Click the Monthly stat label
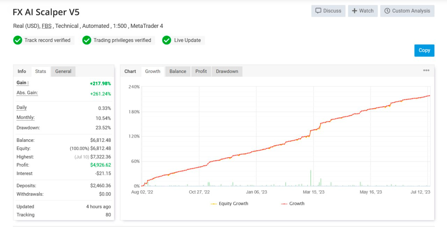The height and width of the screenshot is (227, 447). pyautogui.click(x=25, y=118)
